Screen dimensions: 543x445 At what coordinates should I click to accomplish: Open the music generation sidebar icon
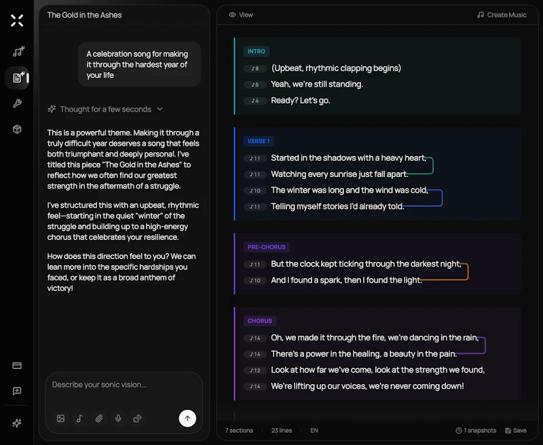pos(18,52)
